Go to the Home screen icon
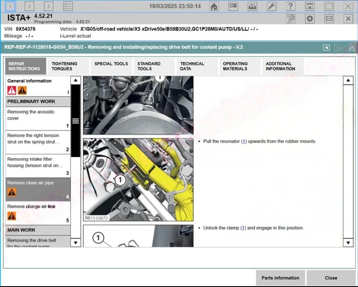This screenshot has width=358, height=287. pos(213,6)
